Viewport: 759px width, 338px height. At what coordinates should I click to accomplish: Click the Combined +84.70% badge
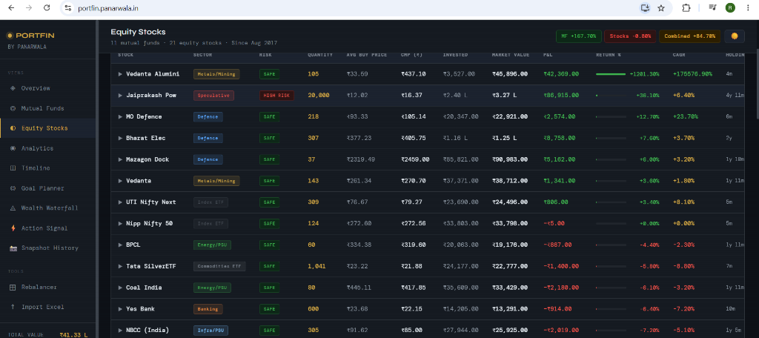(689, 36)
